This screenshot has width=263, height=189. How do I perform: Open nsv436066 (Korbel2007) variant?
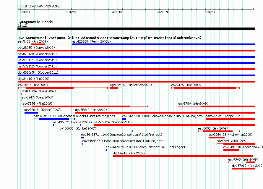tap(77, 128)
